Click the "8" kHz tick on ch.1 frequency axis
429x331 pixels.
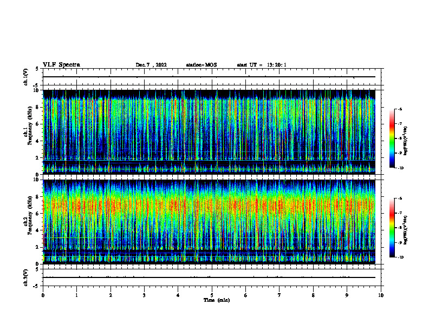(x=38, y=107)
